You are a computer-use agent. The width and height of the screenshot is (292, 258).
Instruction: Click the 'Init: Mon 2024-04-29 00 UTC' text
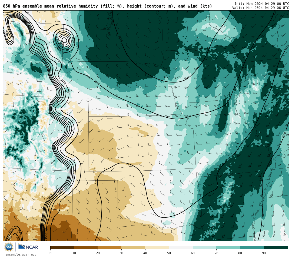tap(262, 4)
